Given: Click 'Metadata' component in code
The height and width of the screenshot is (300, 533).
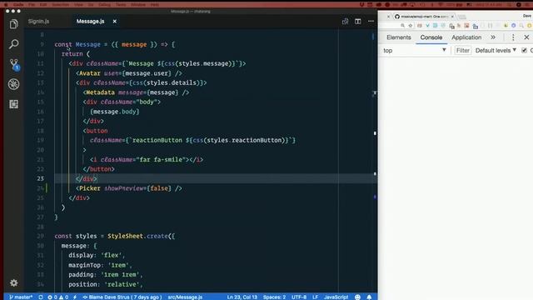Looking at the screenshot, I should coord(100,92).
